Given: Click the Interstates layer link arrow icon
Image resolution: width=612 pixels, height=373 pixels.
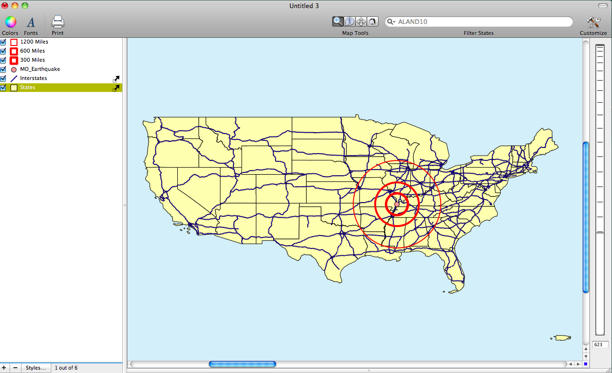Looking at the screenshot, I should [115, 79].
